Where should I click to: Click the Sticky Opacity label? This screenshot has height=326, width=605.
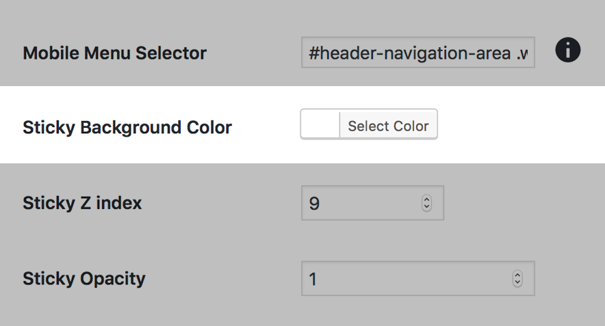pyautogui.click(x=84, y=279)
